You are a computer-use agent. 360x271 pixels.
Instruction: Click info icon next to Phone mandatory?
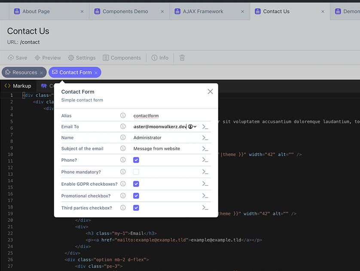(x=123, y=172)
